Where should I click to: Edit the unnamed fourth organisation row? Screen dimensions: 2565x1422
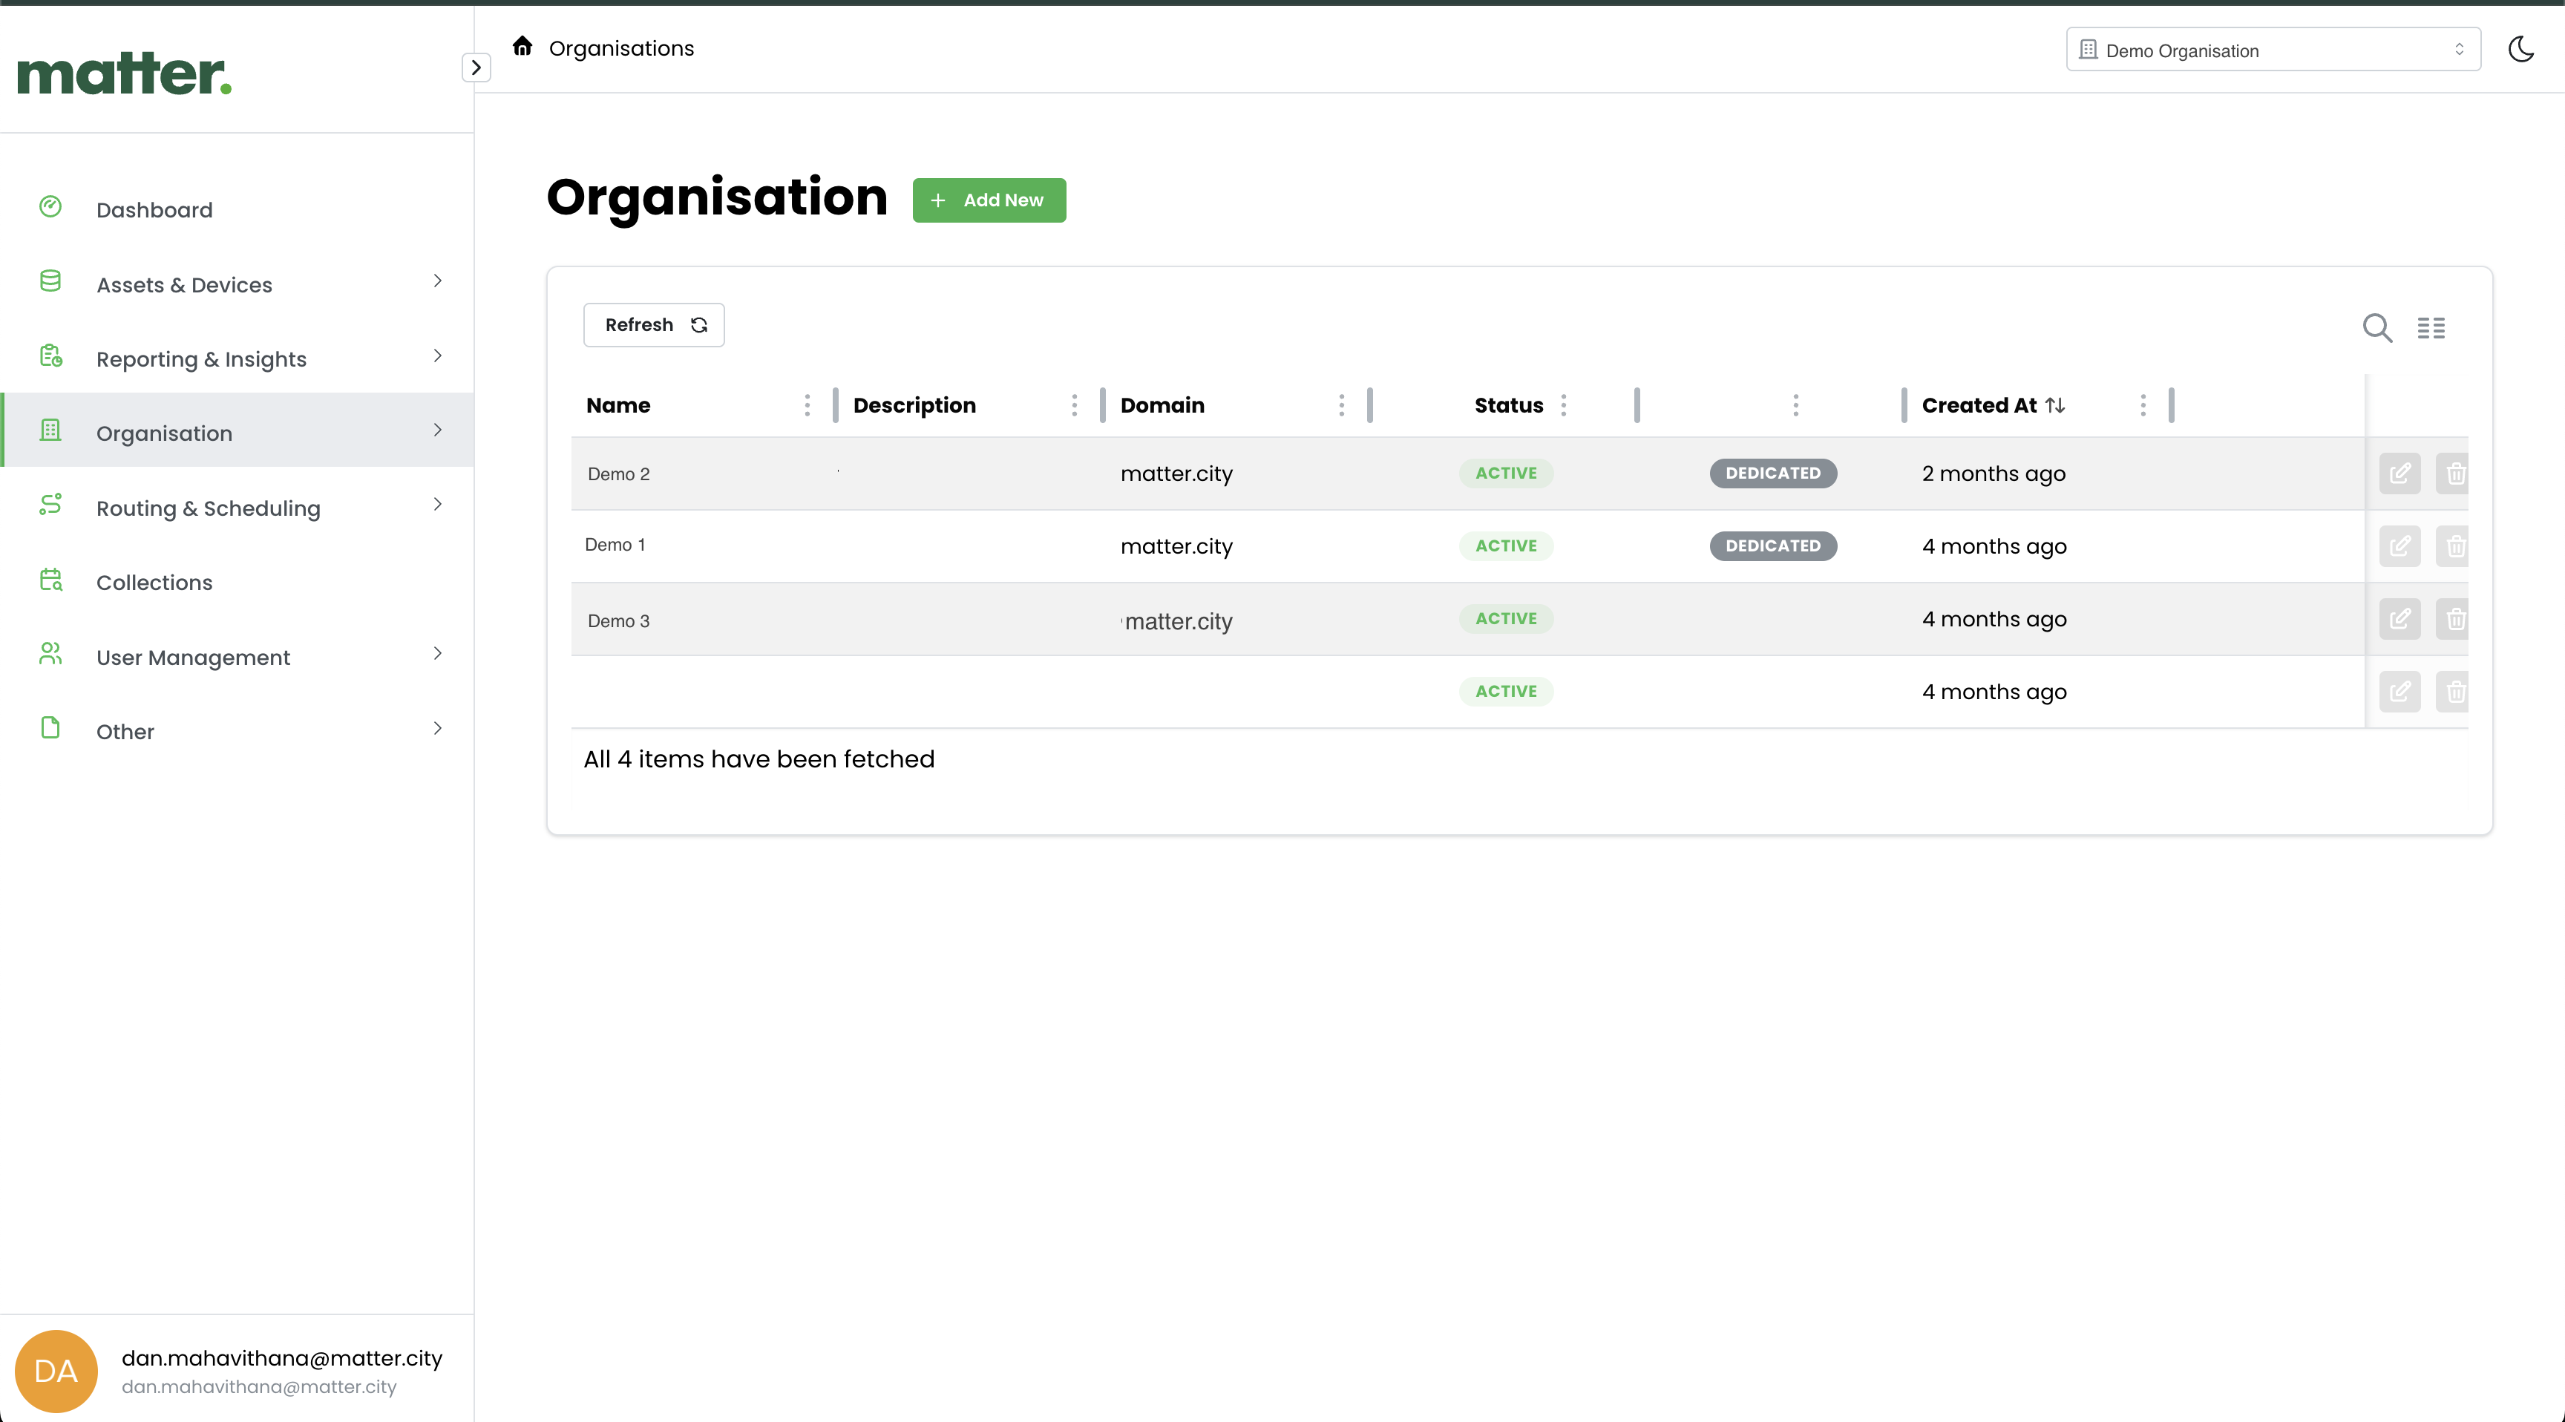2399,691
